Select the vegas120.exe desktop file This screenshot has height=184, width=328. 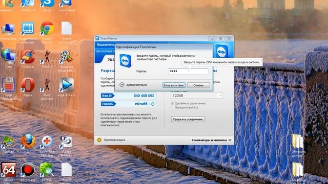(x=67, y=85)
